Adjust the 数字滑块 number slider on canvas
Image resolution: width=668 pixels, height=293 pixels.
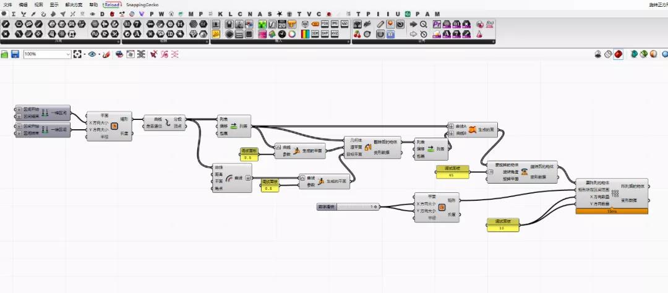[348, 206]
